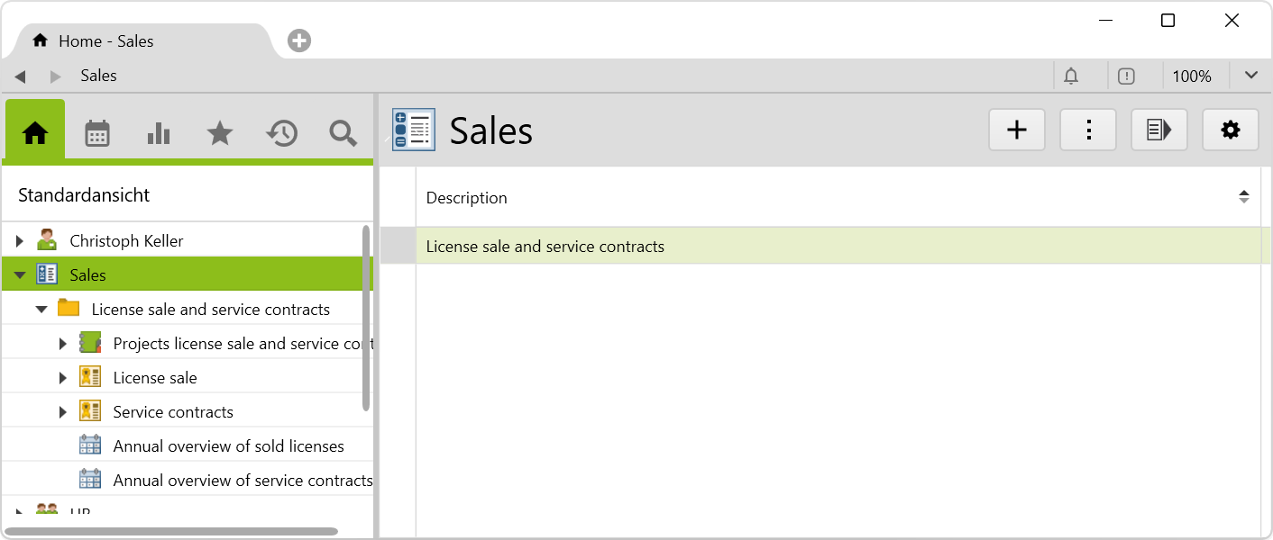Add a new tab with the plus icon
The image size is (1273, 540).
click(299, 40)
